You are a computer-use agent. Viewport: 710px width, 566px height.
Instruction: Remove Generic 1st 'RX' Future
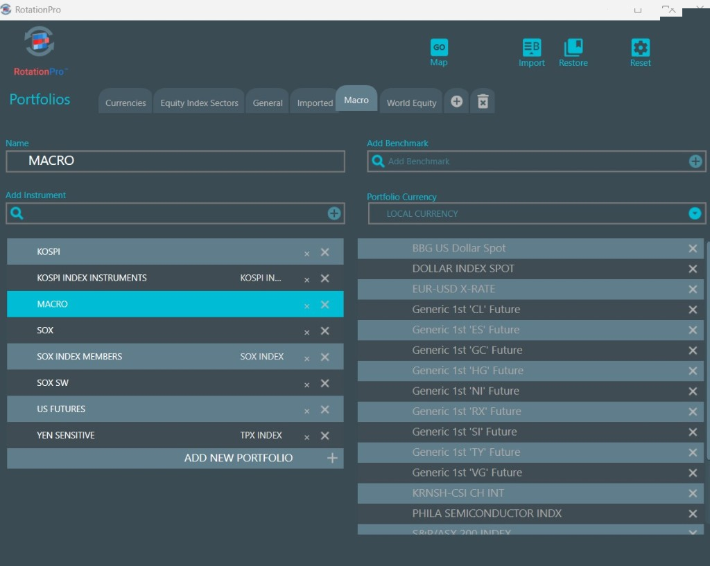(693, 412)
